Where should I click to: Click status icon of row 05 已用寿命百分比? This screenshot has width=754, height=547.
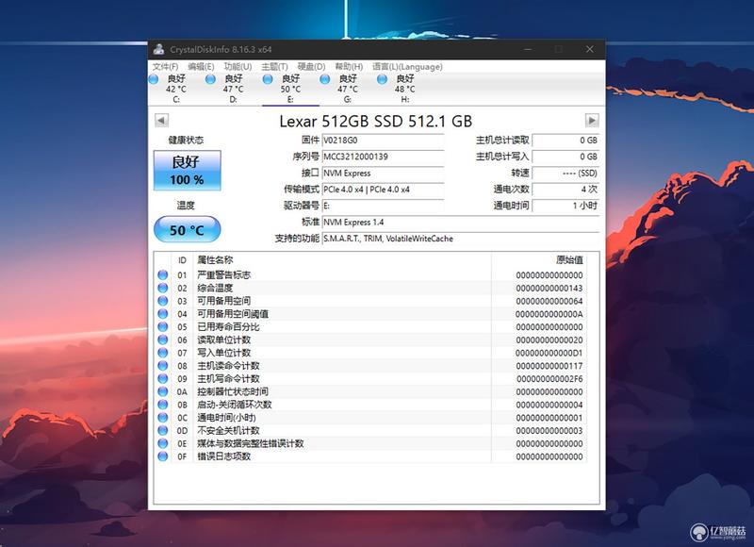[x=162, y=327]
